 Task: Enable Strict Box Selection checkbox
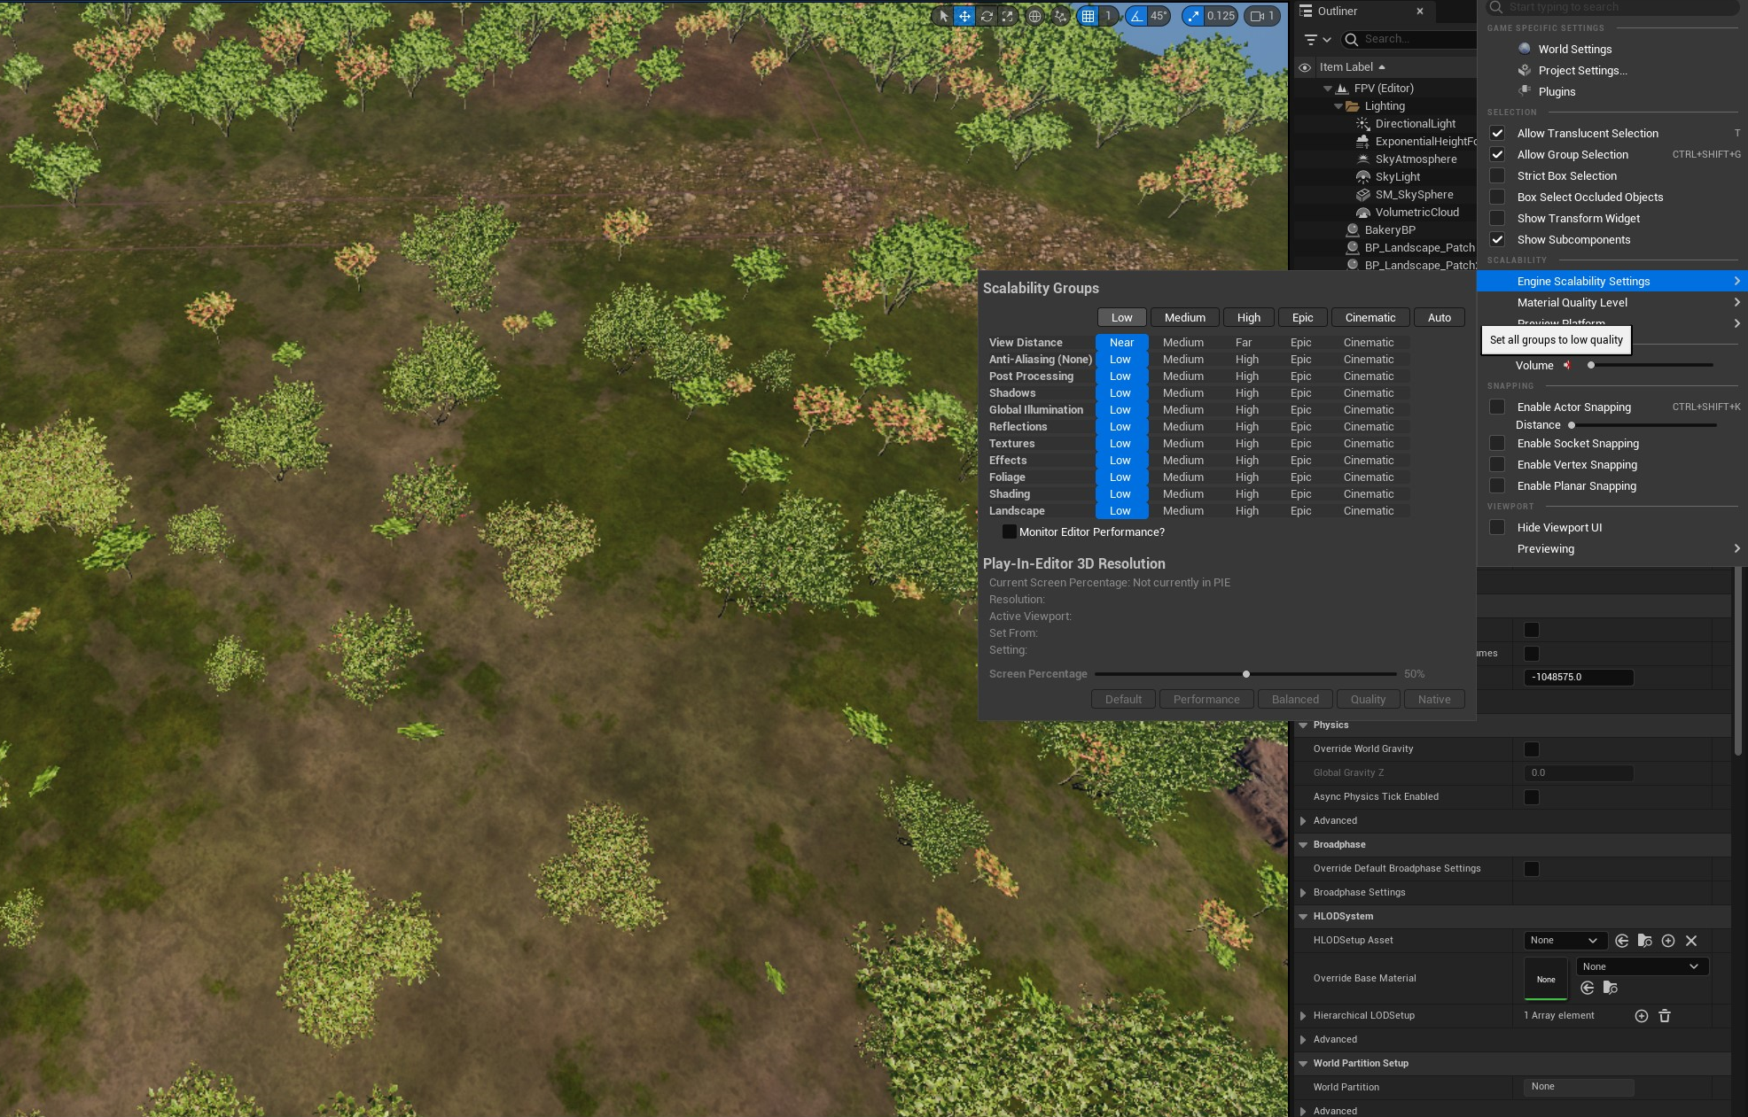[1497, 176]
